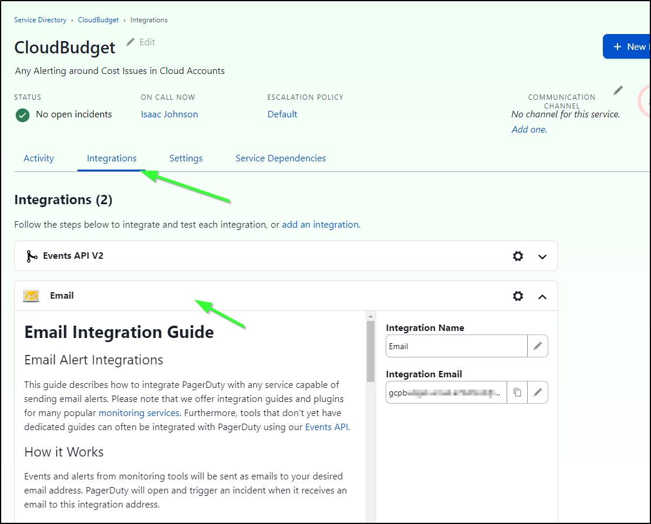651x524 pixels.
Task: Click the 'How it Works' heading
Action: point(64,452)
